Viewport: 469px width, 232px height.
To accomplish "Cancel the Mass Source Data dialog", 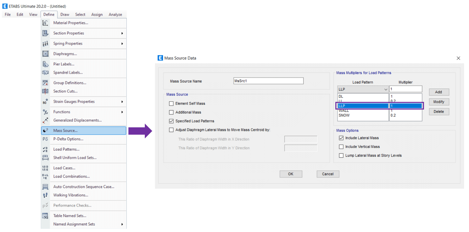I will 328,174.
